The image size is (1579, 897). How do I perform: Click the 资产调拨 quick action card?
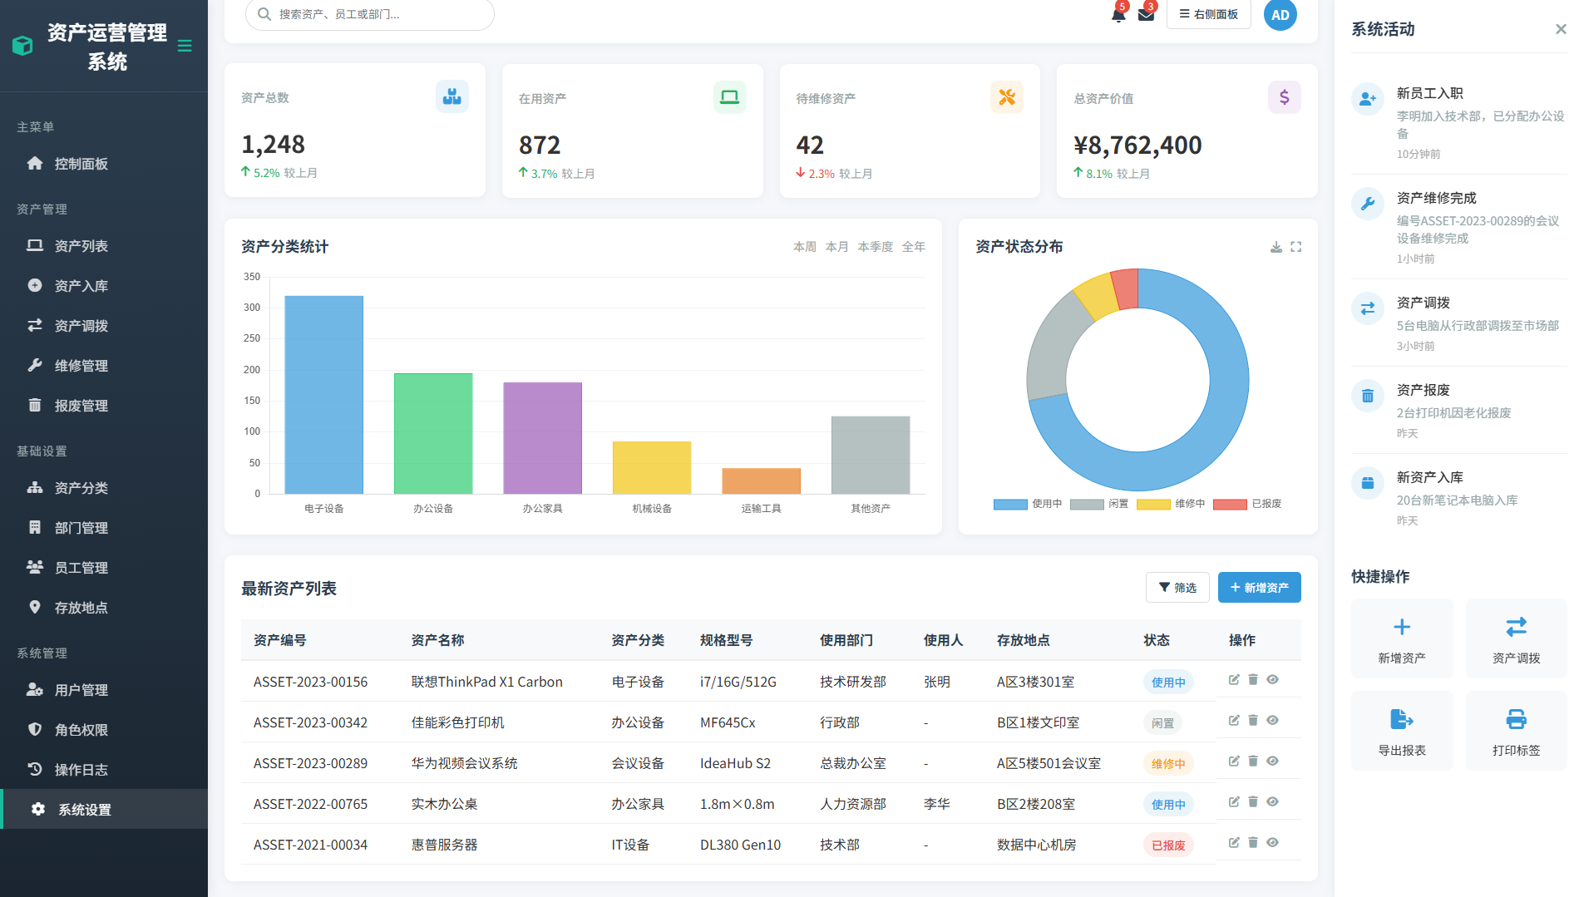(1516, 638)
